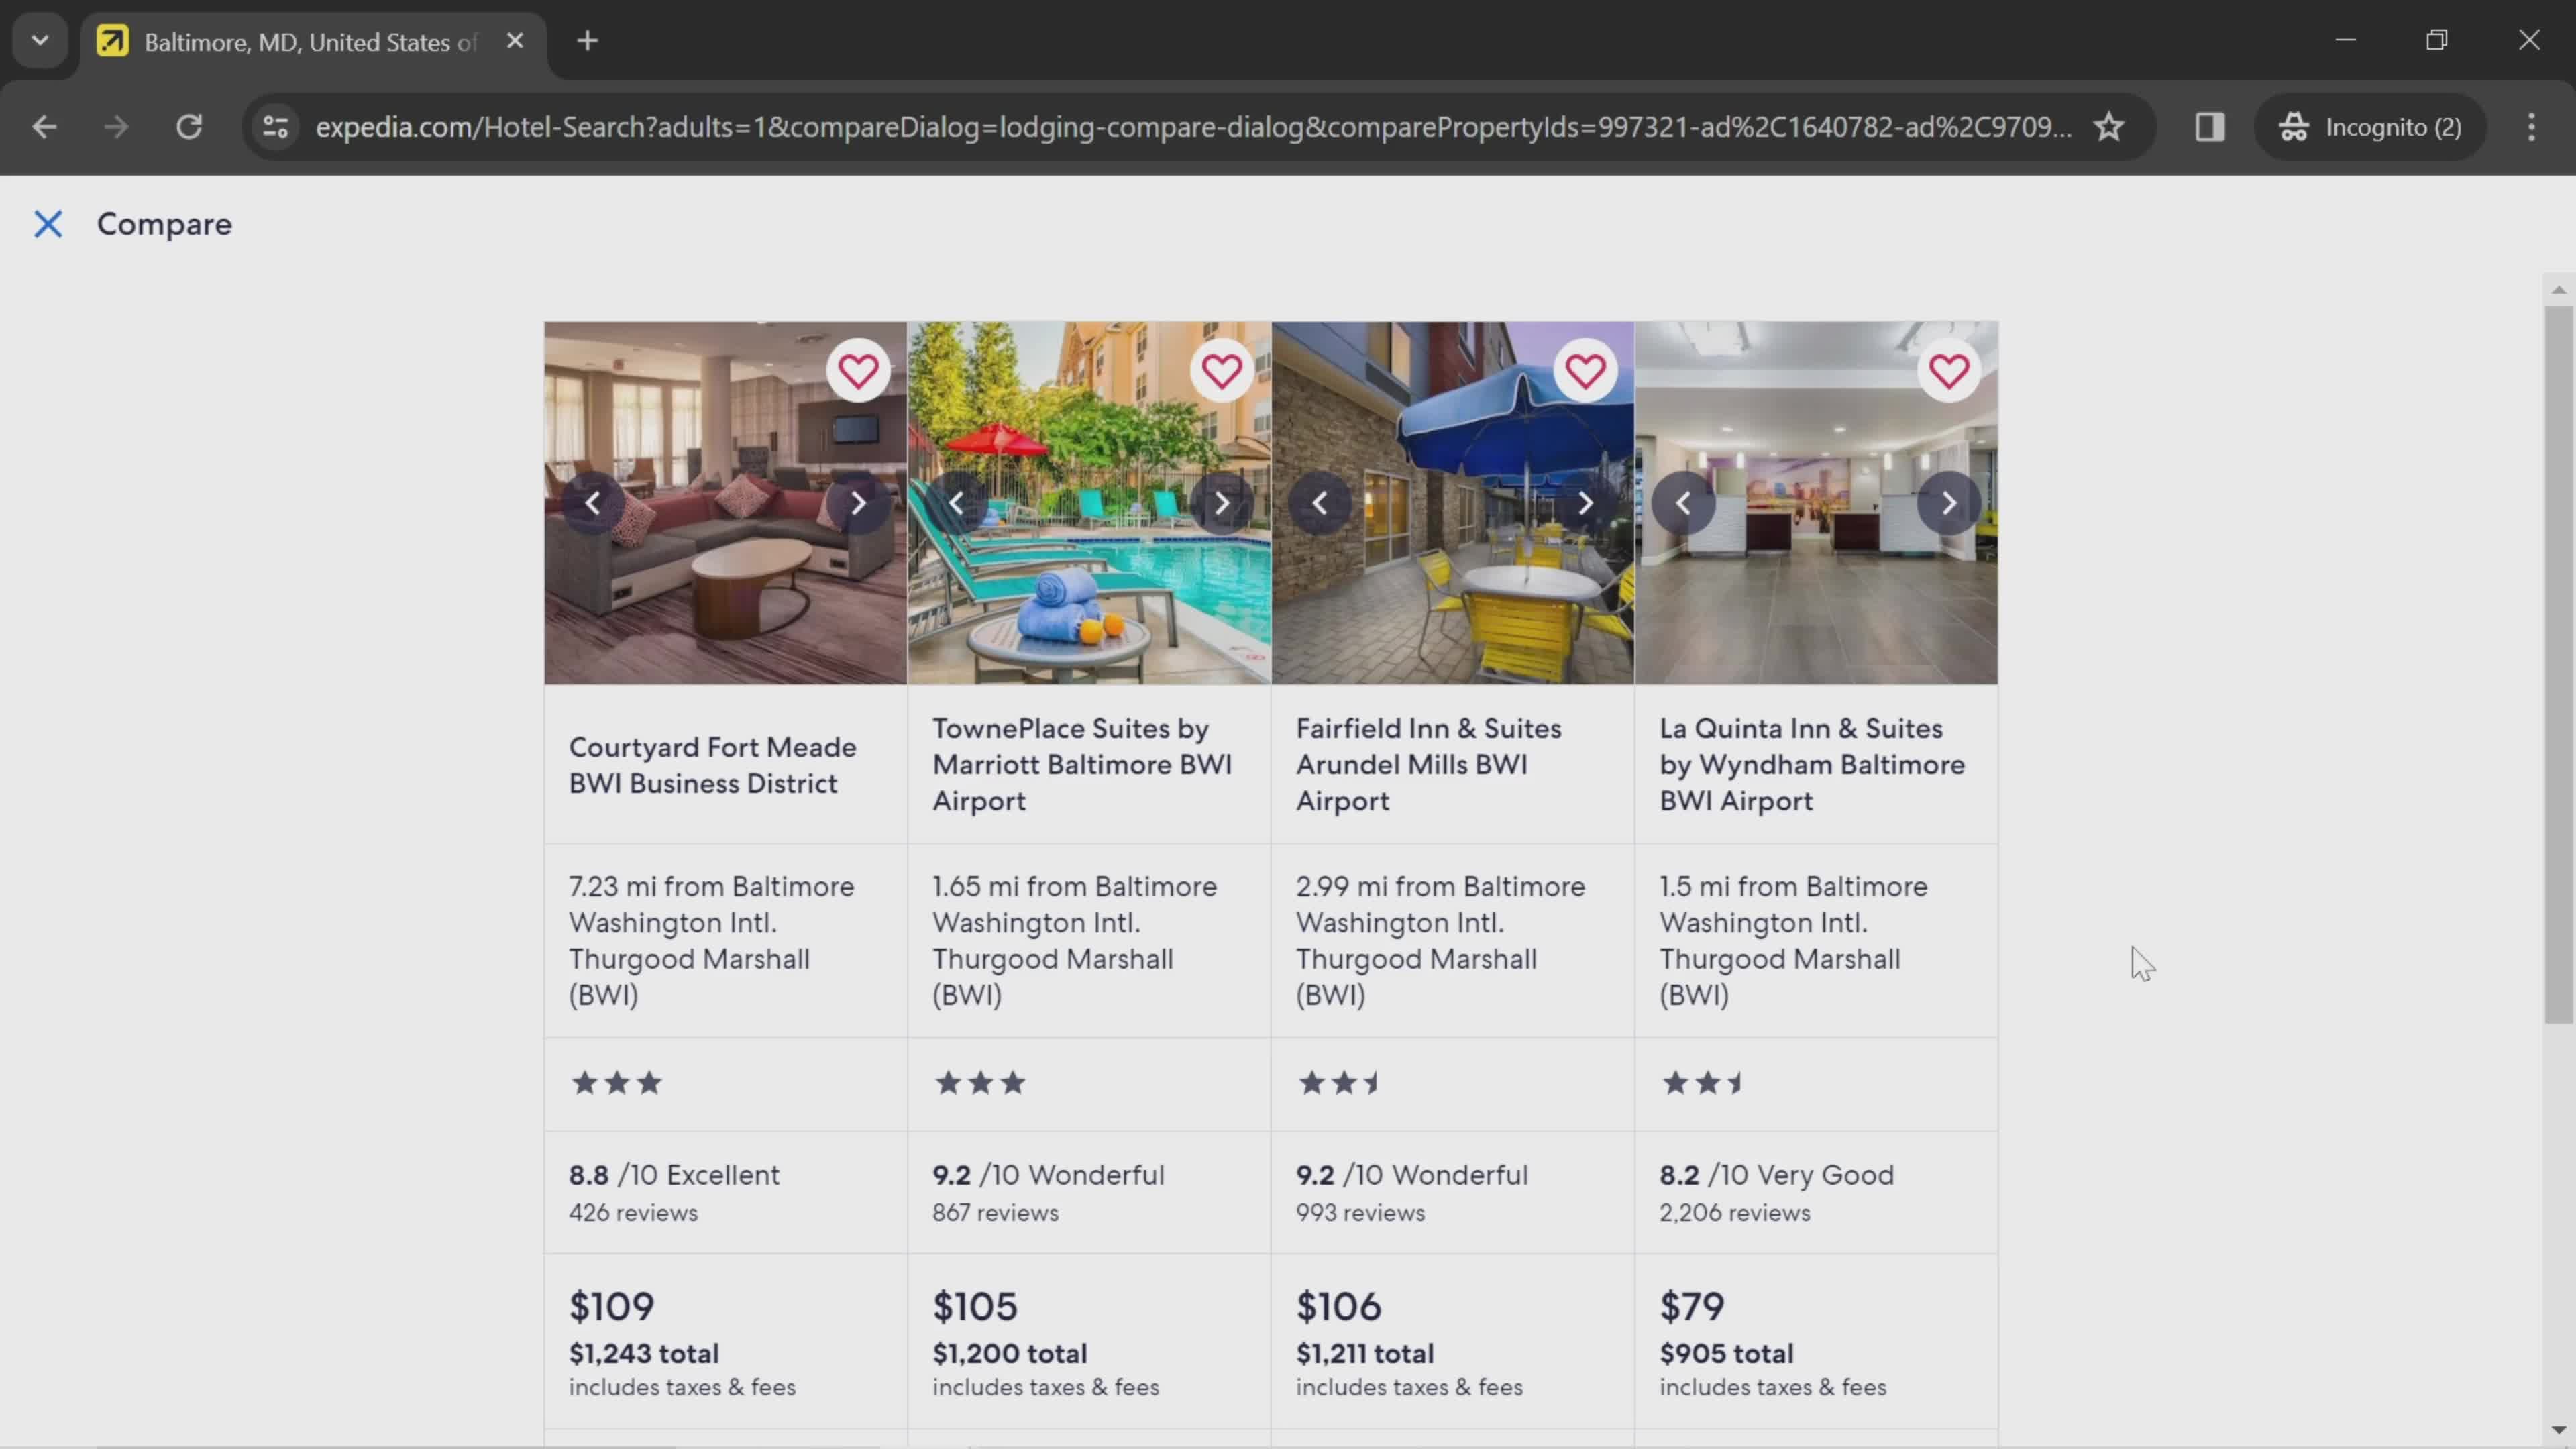Click the 867 reviews text
2576x1449 pixels.
tap(995, 1213)
